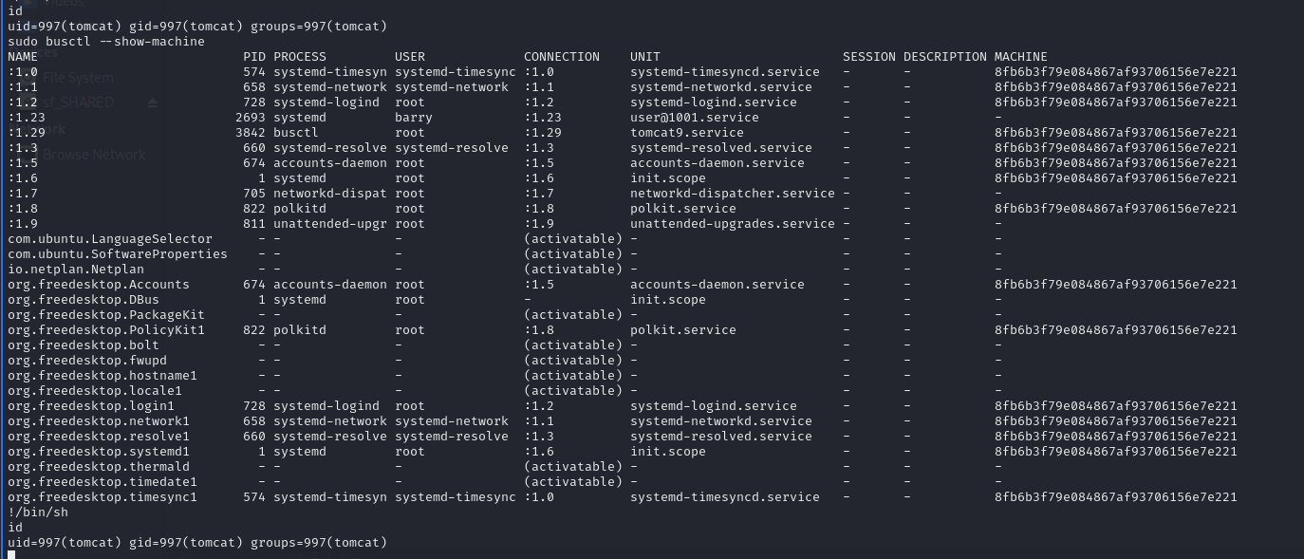Click the user 'barry' in USER column
Image resolution: width=1304 pixels, height=559 pixels.
413,118
